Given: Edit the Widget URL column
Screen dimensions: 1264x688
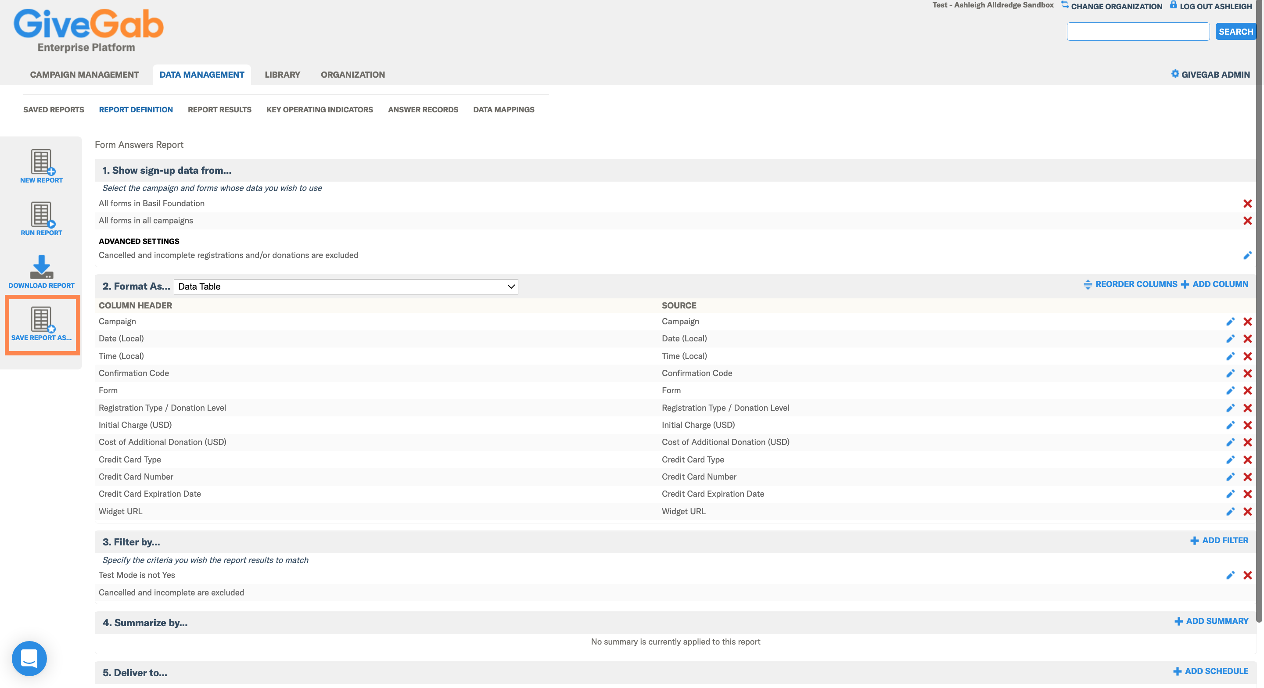Looking at the screenshot, I should point(1230,511).
